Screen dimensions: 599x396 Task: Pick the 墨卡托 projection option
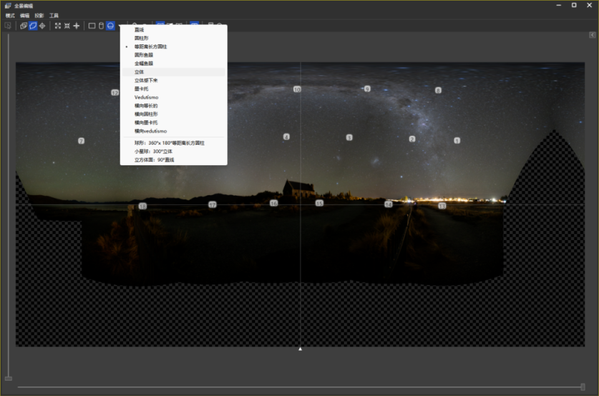[x=141, y=89]
